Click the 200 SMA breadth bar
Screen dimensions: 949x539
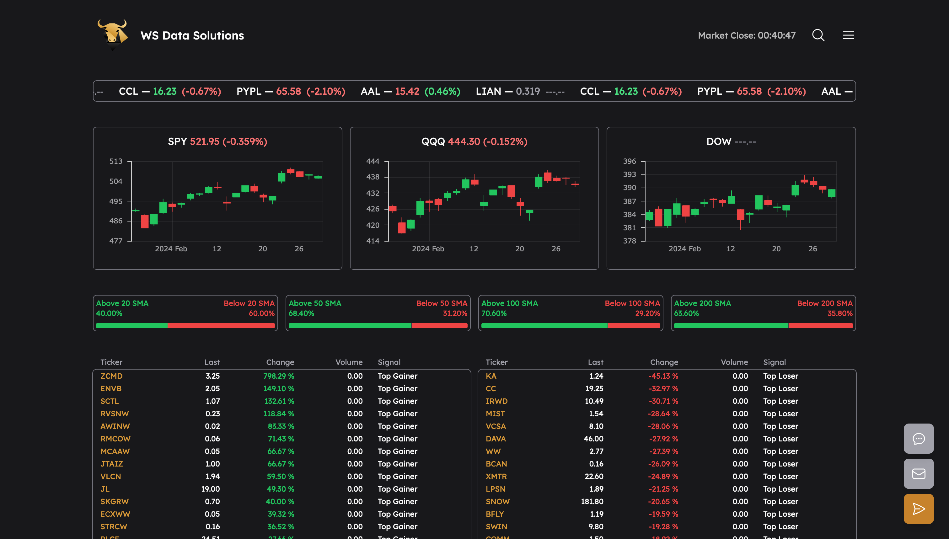(x=763, y=326)
